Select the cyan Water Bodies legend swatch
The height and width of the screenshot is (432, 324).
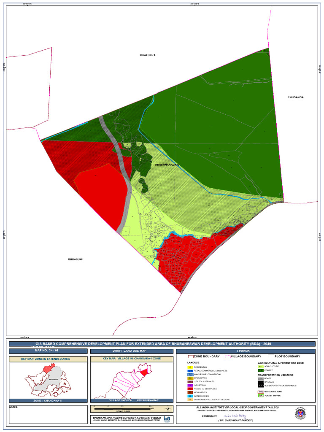click(190, 396)
